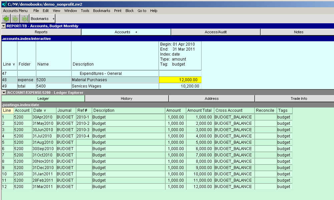Click the Amount Total column header
This screenshot has width=334, height=200.
coord(200,110)
